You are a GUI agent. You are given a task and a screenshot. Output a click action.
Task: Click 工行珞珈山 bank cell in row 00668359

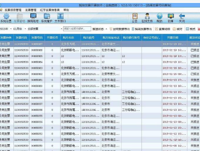click(131, 92)
